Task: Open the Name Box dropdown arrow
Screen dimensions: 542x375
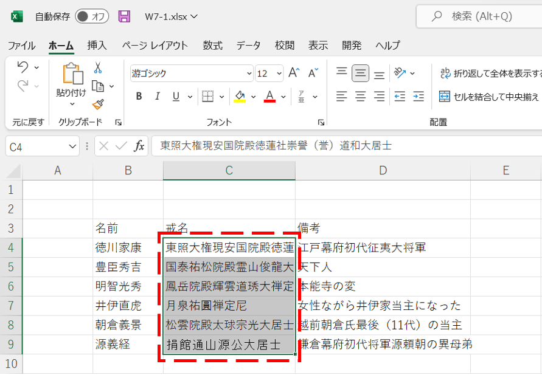Action: click(x=72, y=146)
